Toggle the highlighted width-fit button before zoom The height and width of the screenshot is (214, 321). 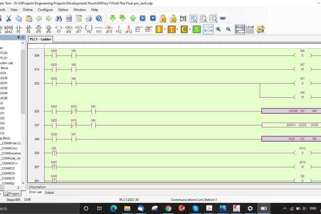tap(208, 29)
